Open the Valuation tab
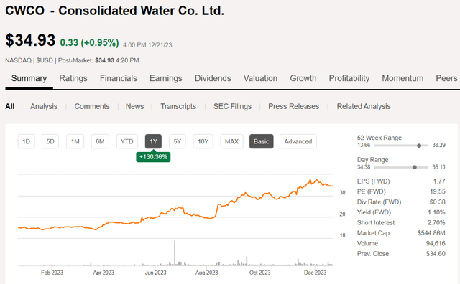This screenshot has height=284, width=460. click(x=260, y=78)
